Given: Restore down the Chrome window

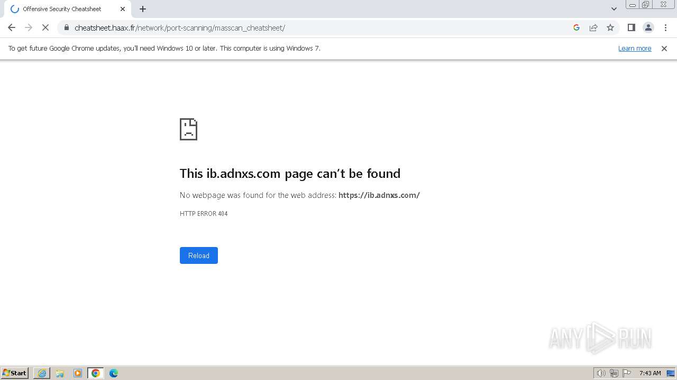Looking at the screenshot, I should coord(646,5).
